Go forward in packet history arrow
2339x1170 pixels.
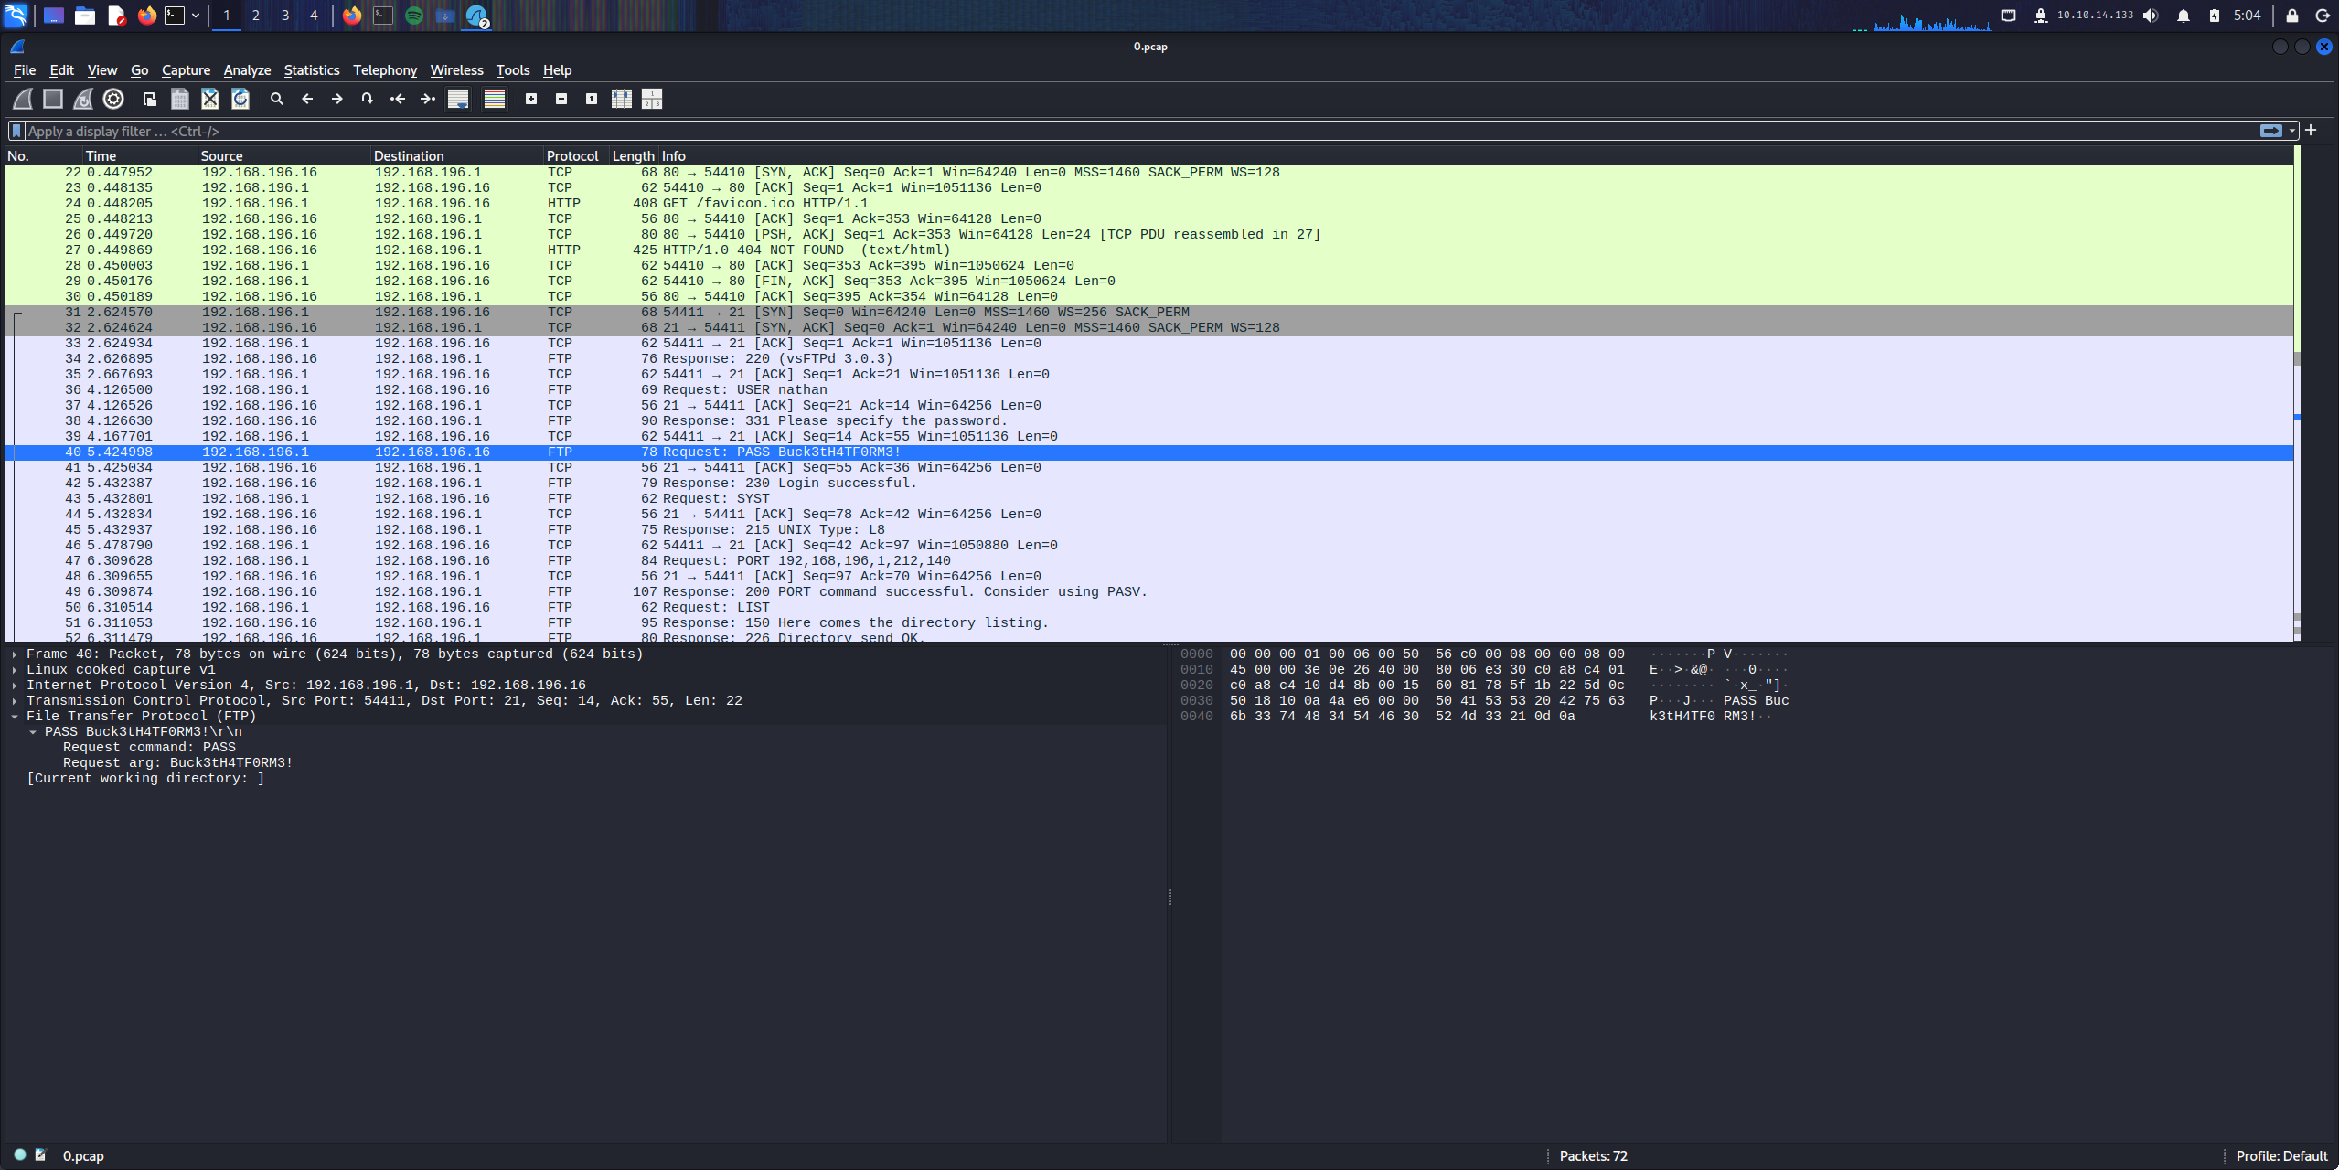[337, 99]
